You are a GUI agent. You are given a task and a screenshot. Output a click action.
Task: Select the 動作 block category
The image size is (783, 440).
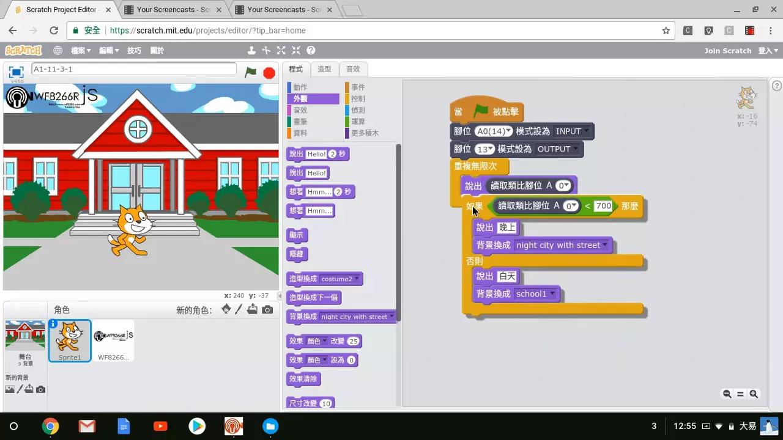[313, 87]
